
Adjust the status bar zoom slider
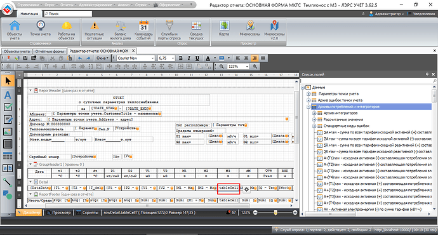click(275, 213)
